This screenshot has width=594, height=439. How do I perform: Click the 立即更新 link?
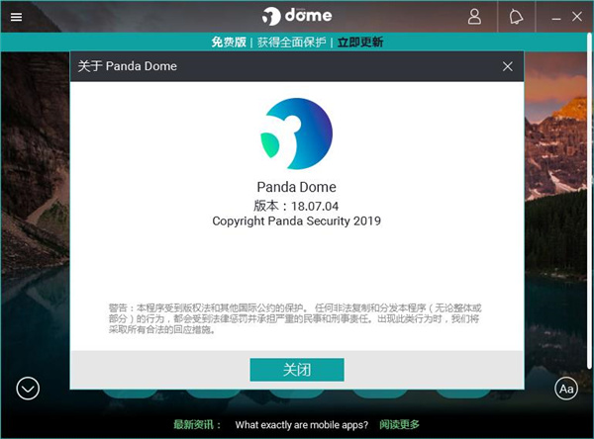pyautogui.click(x=360, y=42)
